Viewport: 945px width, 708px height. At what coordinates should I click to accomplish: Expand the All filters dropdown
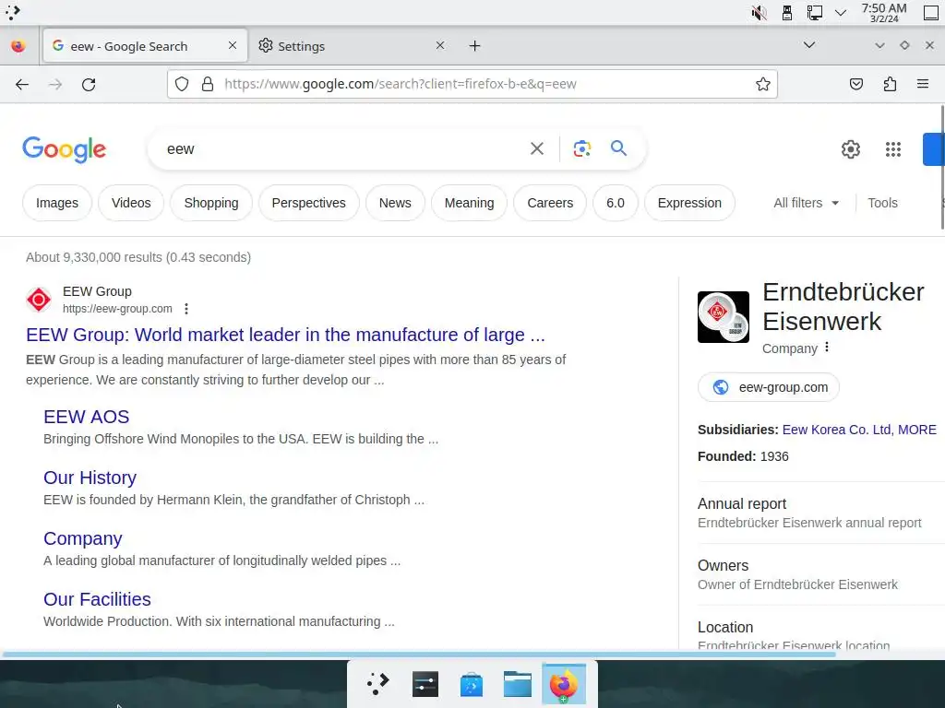[807, 203]
